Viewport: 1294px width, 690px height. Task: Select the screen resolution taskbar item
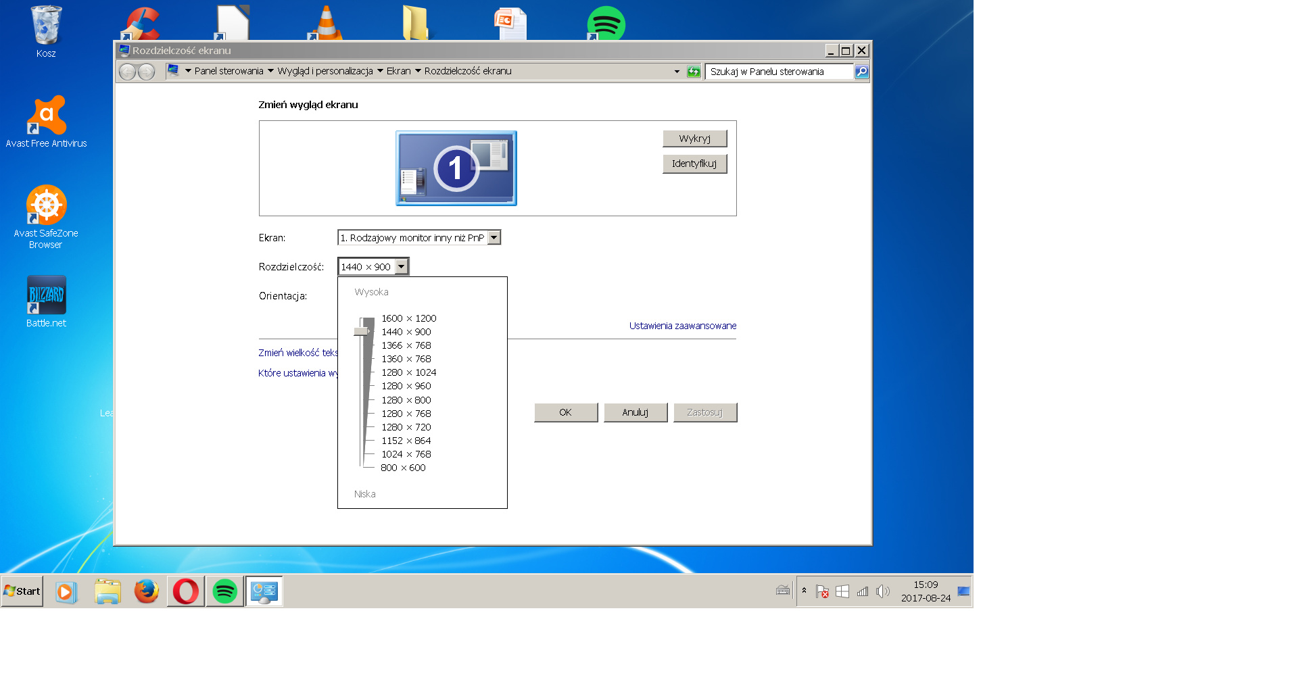pos(264,591)
